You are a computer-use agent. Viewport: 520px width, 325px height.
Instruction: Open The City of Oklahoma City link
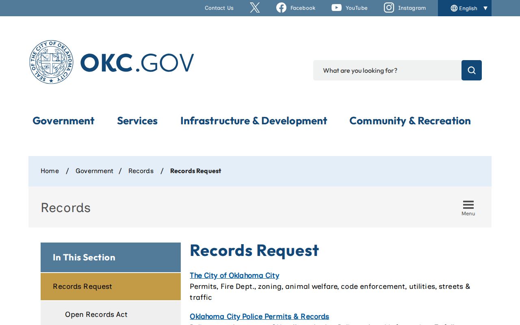(234, 275)
